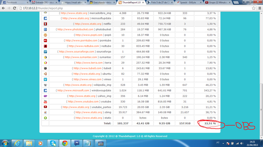This screenshot has width=263, height=147.
Task: Click the youtube row icon
Action: [45, 102]
